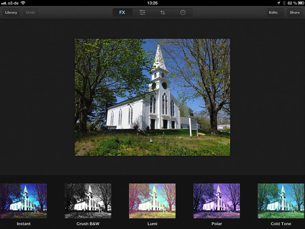Screen dimensions: 305x229
Task: Tap the Bluetooth status icon
Action: 284,3
